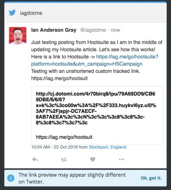Click Ian Anderson Gray's profile picture
The width and height of the screenshot is (171, 190).
(18, 35)
